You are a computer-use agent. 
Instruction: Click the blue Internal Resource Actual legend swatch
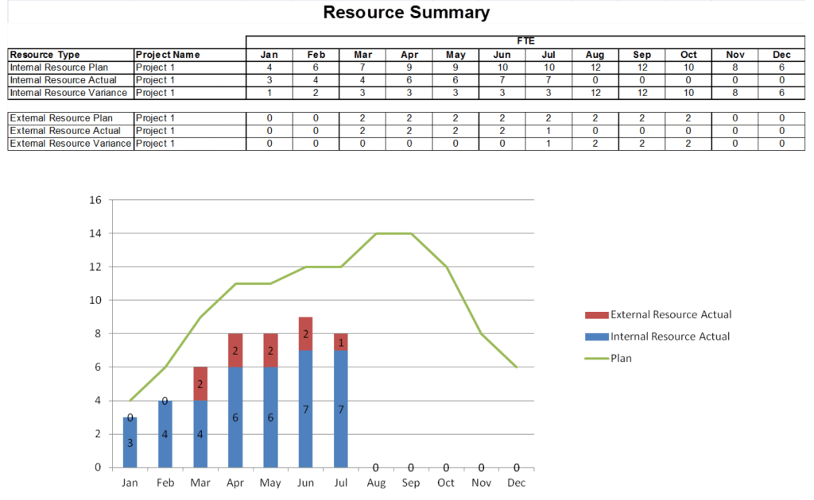pos(596,337)
